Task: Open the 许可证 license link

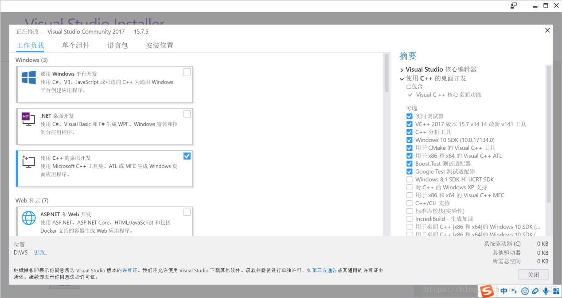Action: coord(130,270)
